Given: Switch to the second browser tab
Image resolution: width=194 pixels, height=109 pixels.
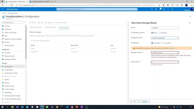Looking at the screenshot, I should pyautogui.click(x=41, y=2).
